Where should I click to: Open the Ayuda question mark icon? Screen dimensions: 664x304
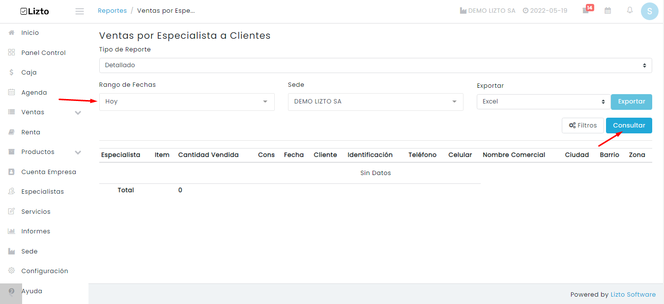click(x=12, y=291)
